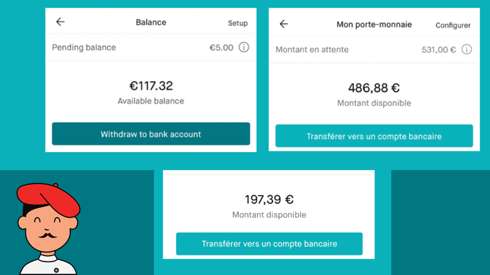Click the beret-wearing Frenchman character

[x=48, y=229]
